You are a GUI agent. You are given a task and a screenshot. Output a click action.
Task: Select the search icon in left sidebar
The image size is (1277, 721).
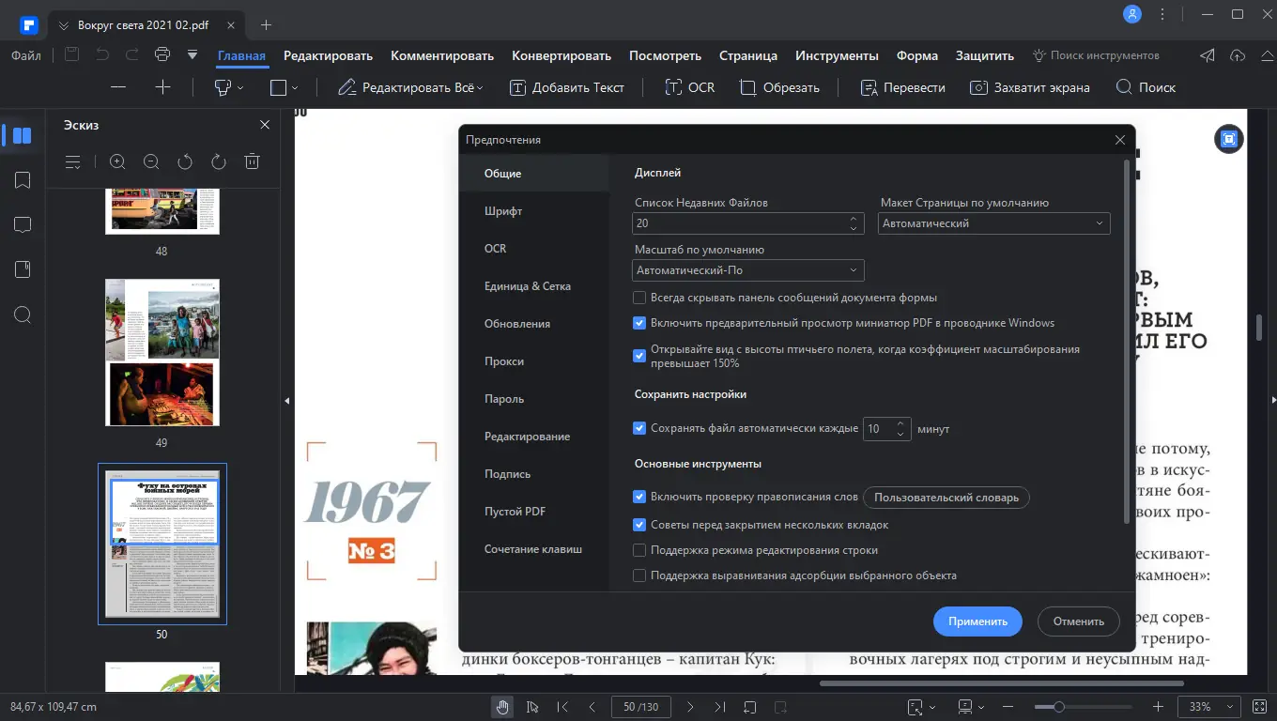tap(23, 314)
